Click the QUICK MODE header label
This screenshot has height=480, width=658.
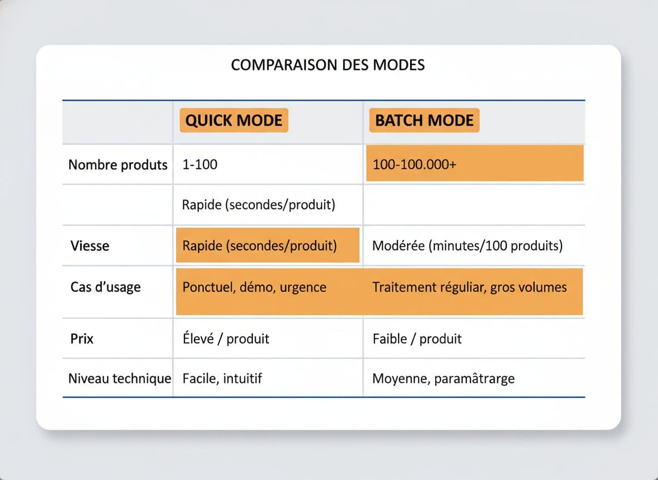point(233,121)
